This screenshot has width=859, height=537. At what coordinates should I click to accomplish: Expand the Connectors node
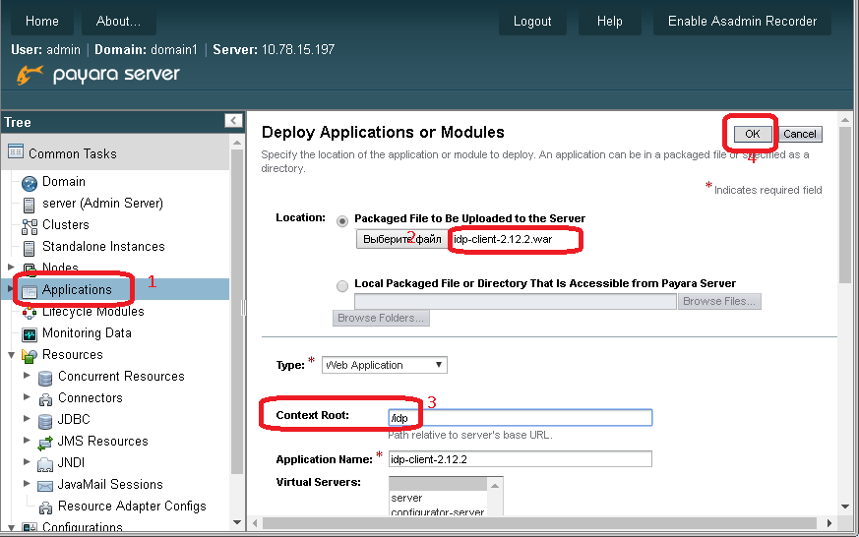pyautogui.click(x=27, y=397)
